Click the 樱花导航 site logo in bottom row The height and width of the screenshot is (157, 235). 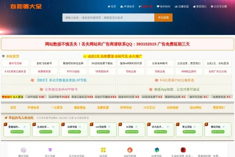click(x=23, y=150)
